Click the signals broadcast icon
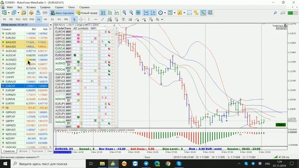The image size is (299, 168). point(45,13)
